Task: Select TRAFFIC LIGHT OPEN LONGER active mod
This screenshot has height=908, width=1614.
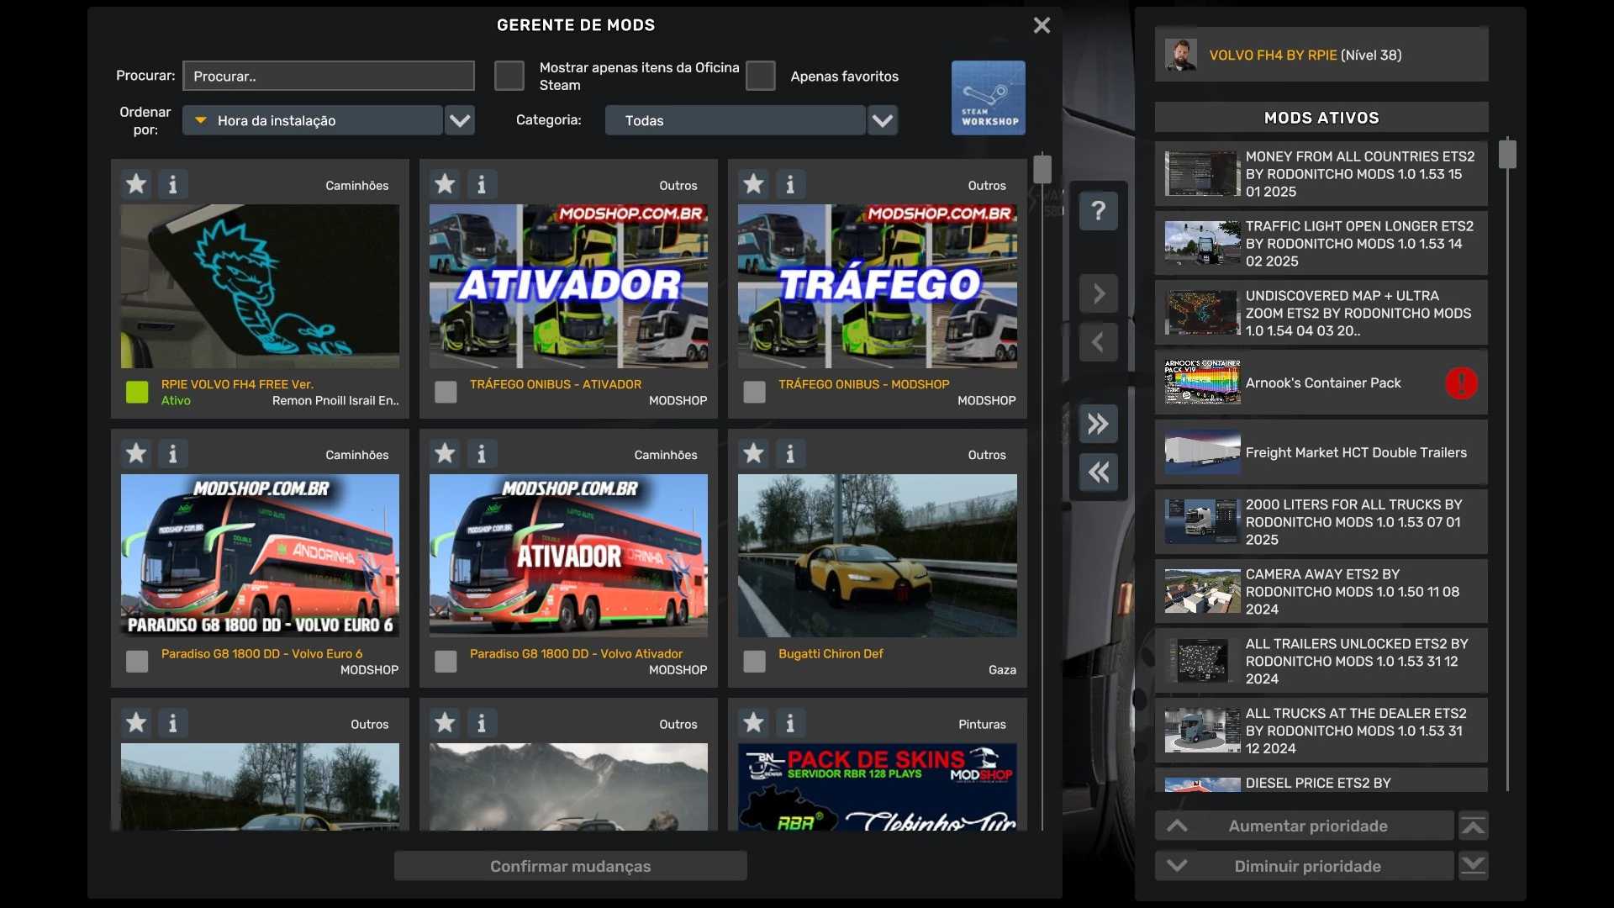Action: [1321, 244]
